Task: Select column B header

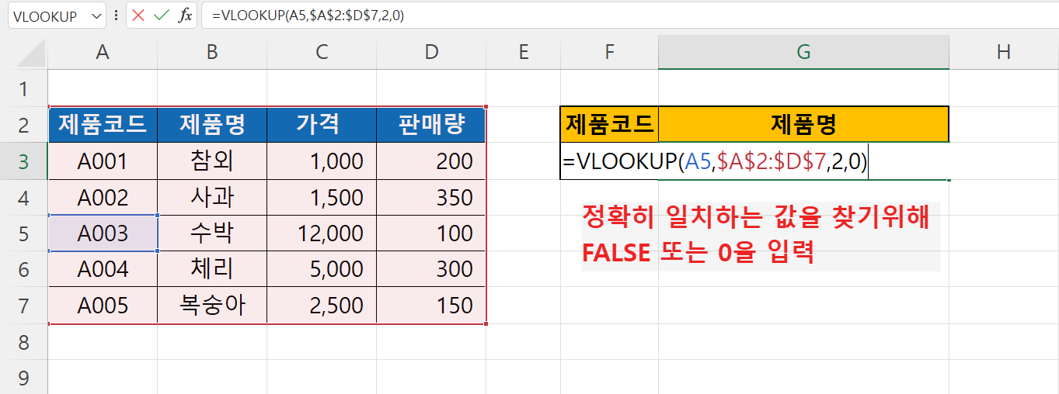Action: tap(212, 52)
